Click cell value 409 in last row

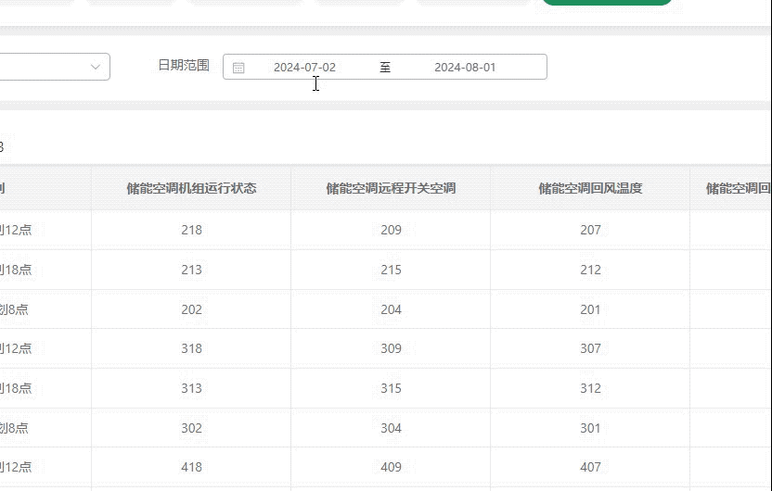[x=391, y=467]
